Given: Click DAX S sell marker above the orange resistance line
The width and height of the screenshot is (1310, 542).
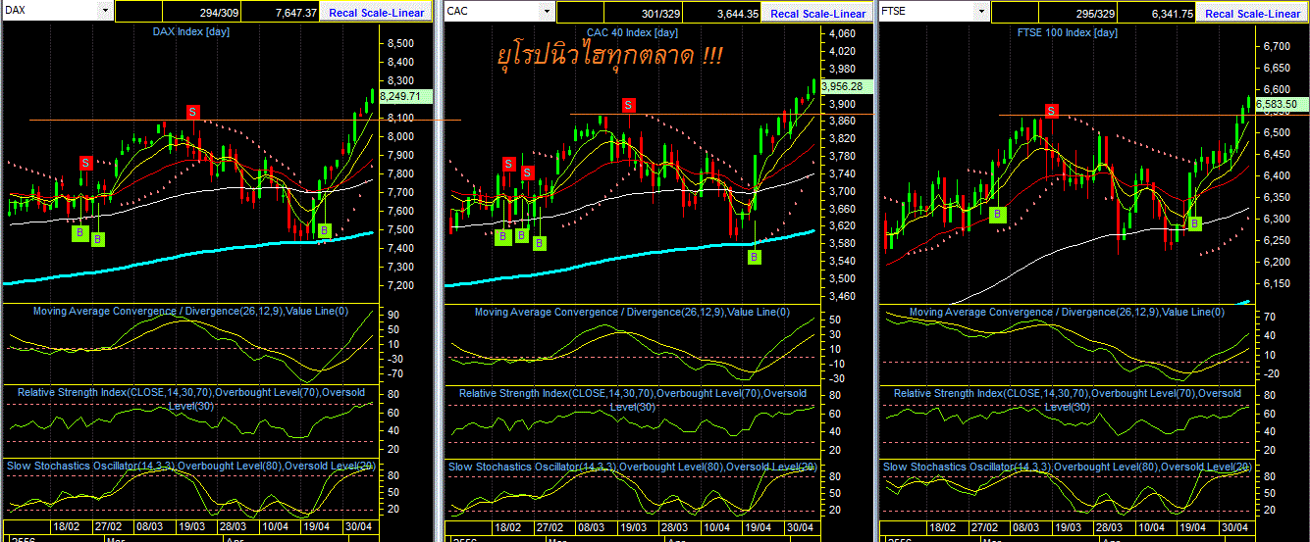Looking at the screenshot, I should 193,112.
